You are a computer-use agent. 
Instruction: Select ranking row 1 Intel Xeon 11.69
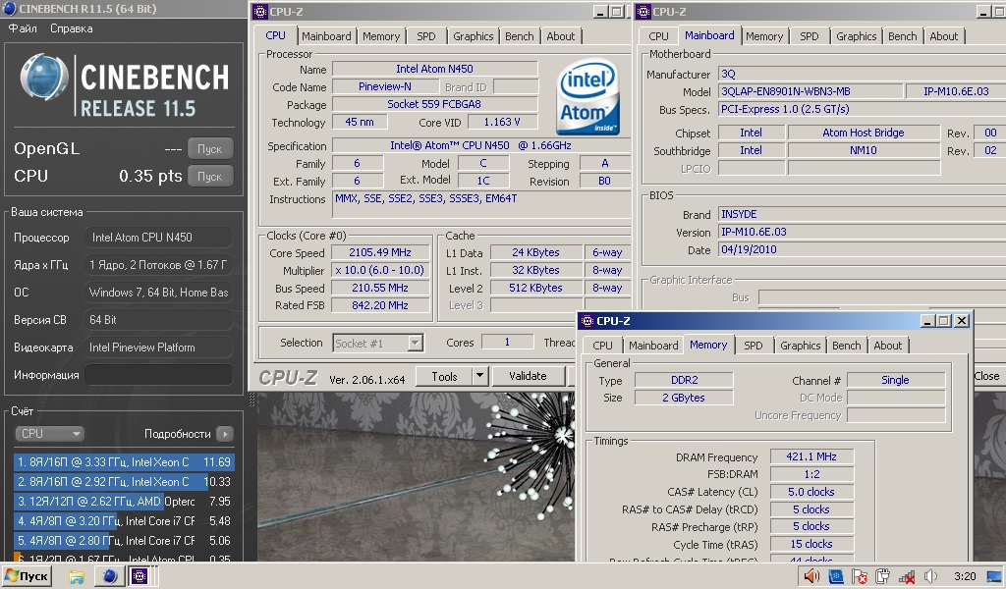click(x=124, y=461)
